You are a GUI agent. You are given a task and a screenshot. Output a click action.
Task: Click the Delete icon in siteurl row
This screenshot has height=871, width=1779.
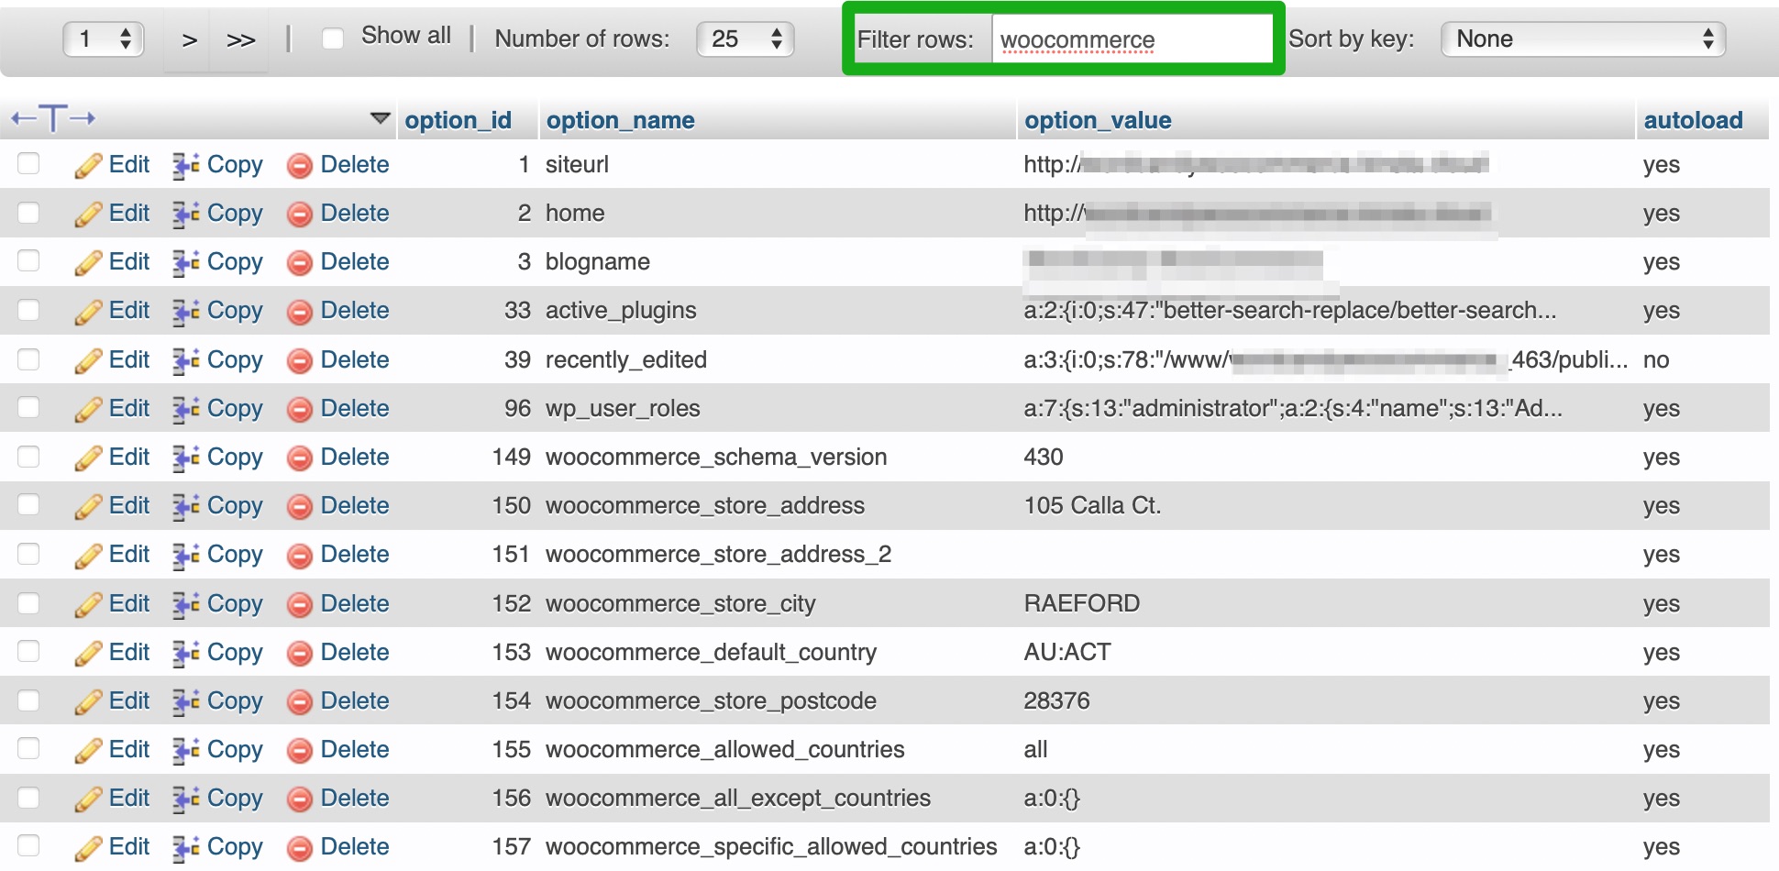299,166
